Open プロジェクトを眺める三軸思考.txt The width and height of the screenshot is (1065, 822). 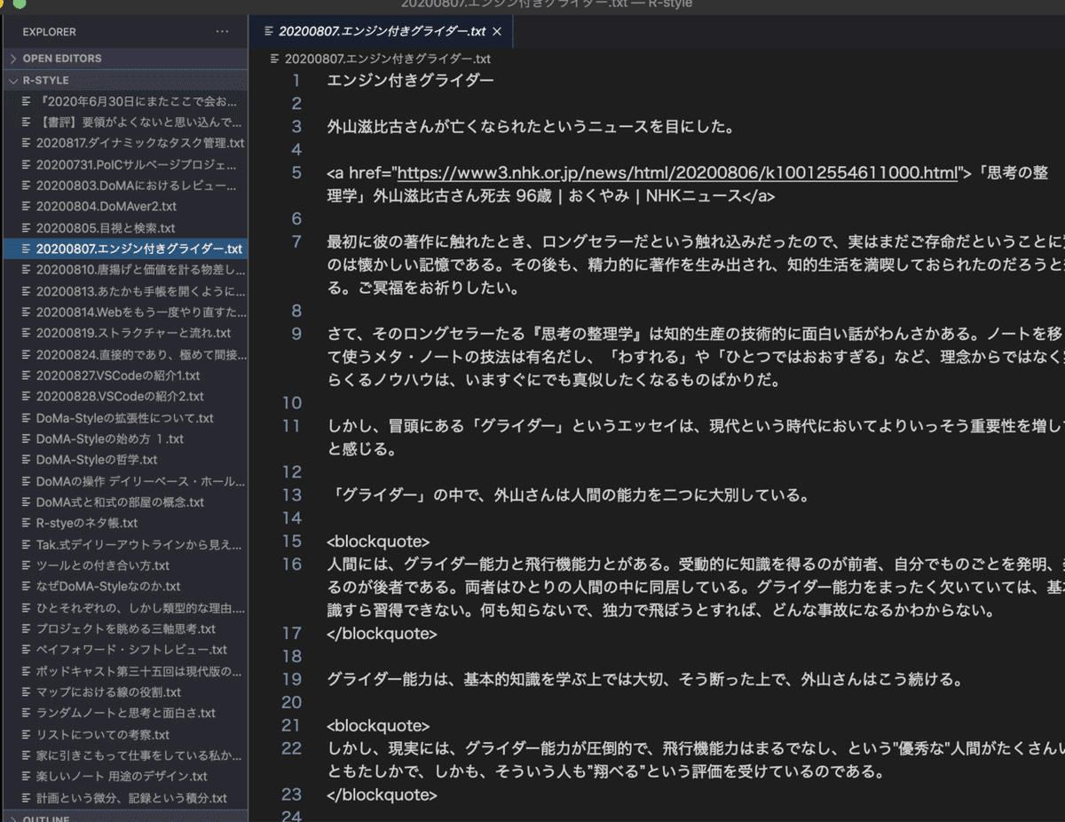tap(125, 628)
